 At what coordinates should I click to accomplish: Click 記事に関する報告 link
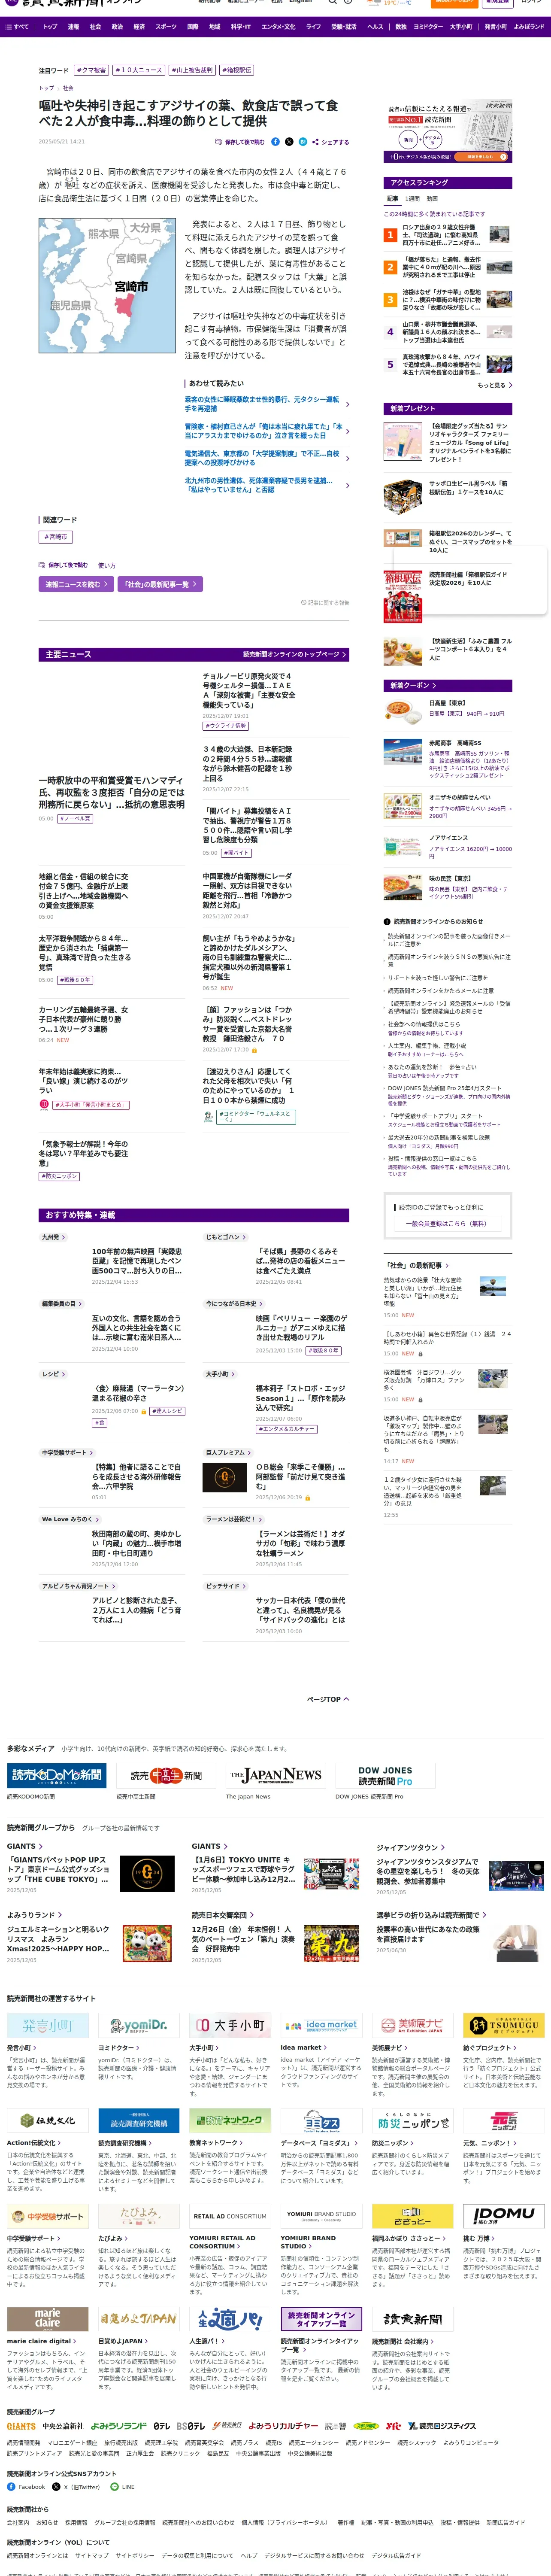pos(325,603)
